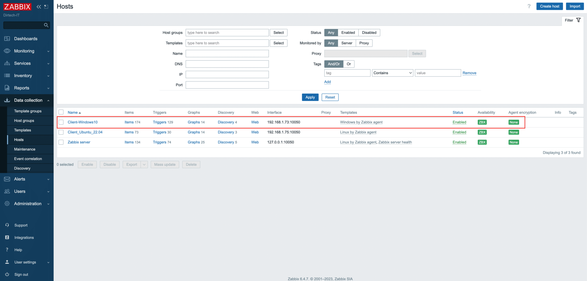Image resolution: width=587 pixels, height=281 pixels.
Task: Open the Export format dropdown arrow
Action: coord(144,164)
